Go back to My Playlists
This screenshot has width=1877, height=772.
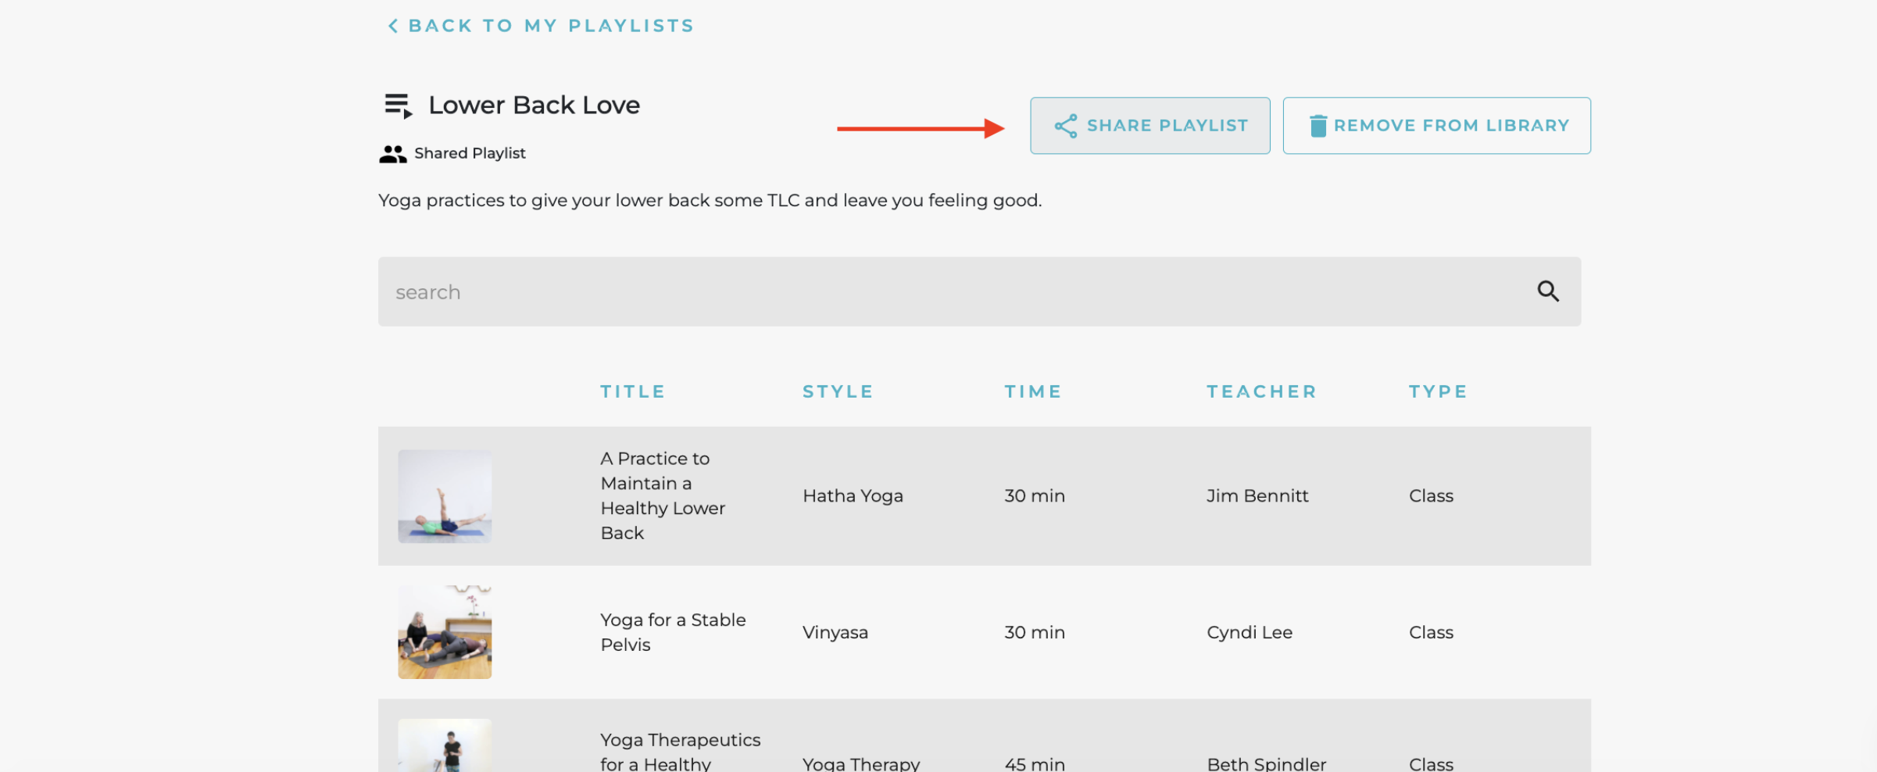[541, 26]
